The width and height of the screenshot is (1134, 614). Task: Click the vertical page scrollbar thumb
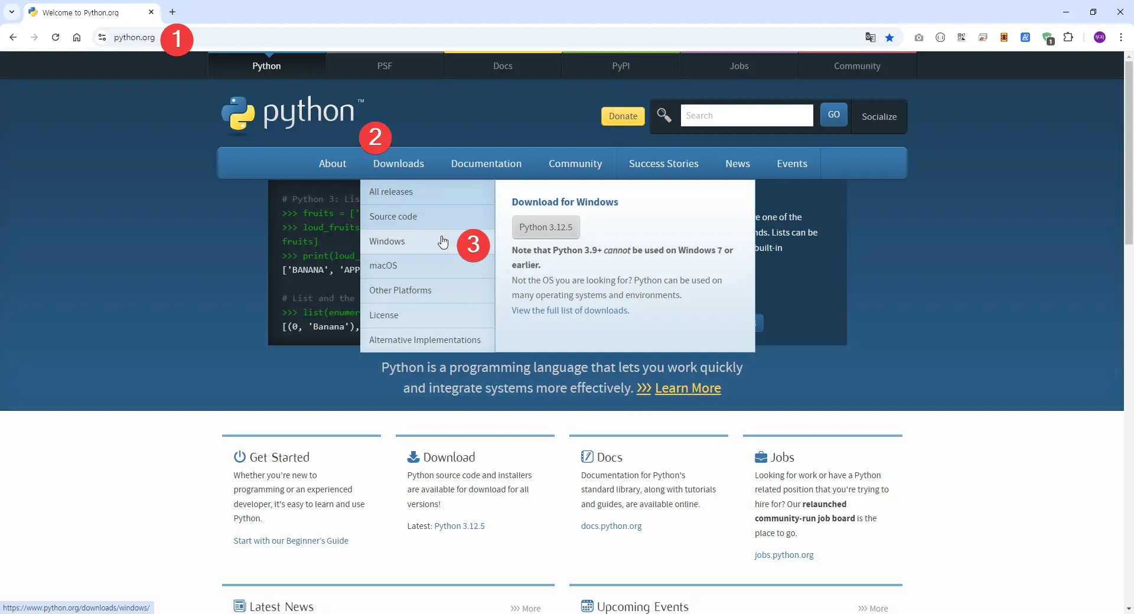1129,152
